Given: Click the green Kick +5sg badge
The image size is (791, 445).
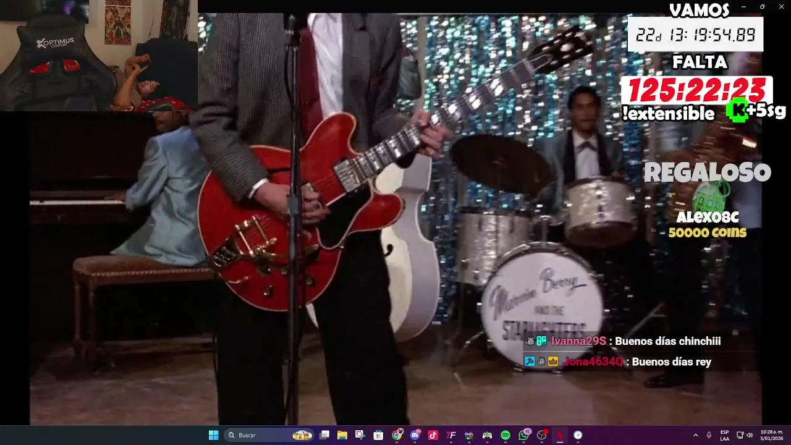Looking at the screenshot, I should (x=755, y=111).
